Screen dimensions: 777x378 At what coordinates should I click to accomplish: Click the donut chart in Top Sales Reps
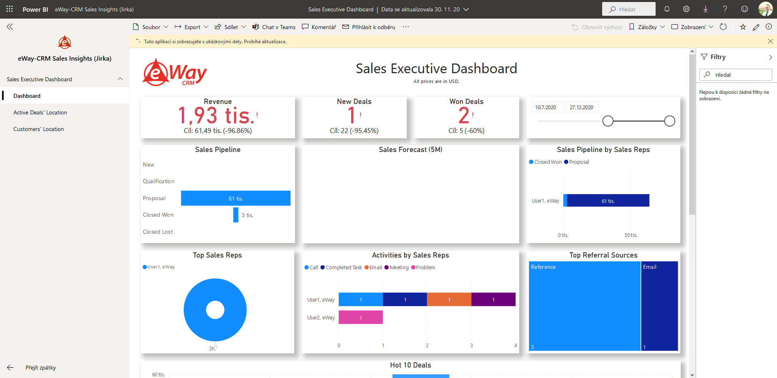click(x=215, y=310)
